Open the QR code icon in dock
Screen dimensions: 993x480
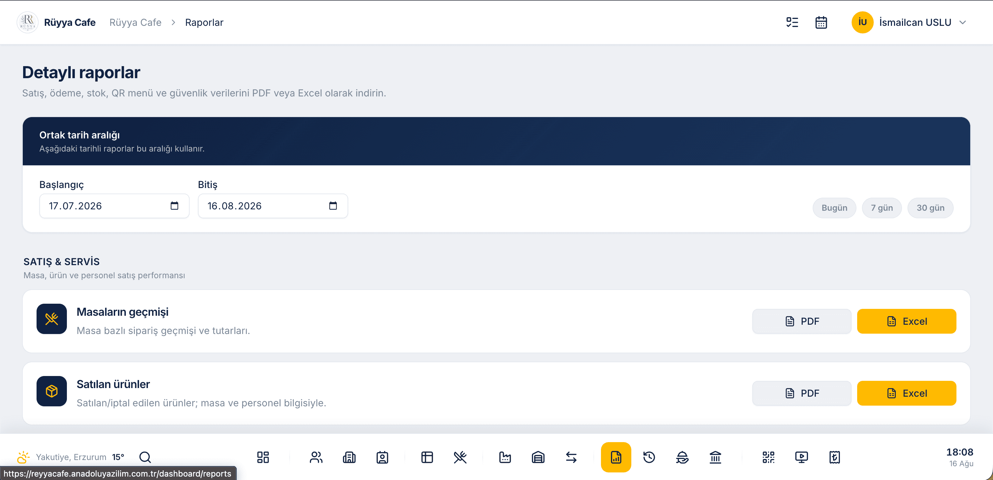(768, 457)
